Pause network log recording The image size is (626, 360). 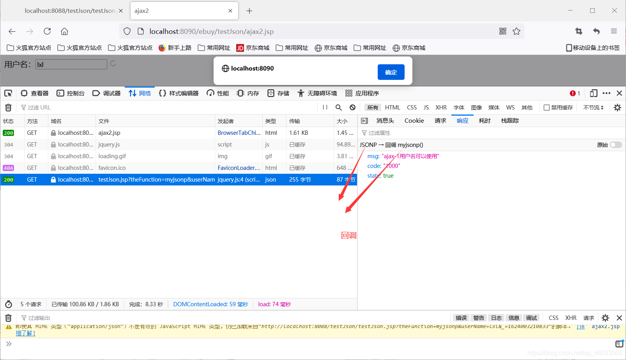[x=325, y=108]
